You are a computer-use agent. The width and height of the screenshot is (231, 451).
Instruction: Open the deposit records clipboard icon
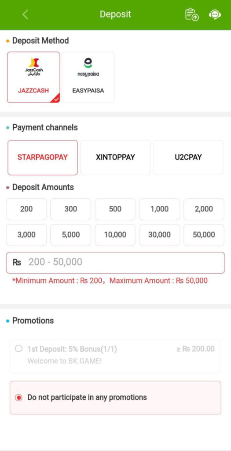coord(192,15)
